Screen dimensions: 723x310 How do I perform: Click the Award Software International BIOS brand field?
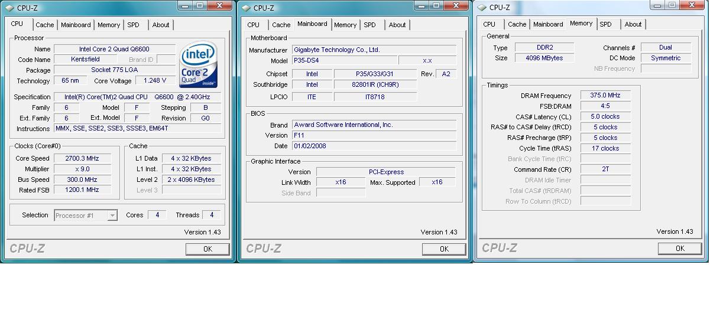tap(374, 125)
